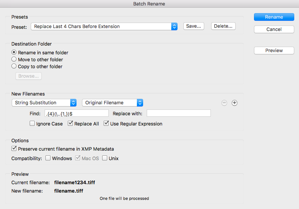Uncheck Preserve current filename in XMP Metadata
Screen dimensions: 299x209
pos(14,149)
